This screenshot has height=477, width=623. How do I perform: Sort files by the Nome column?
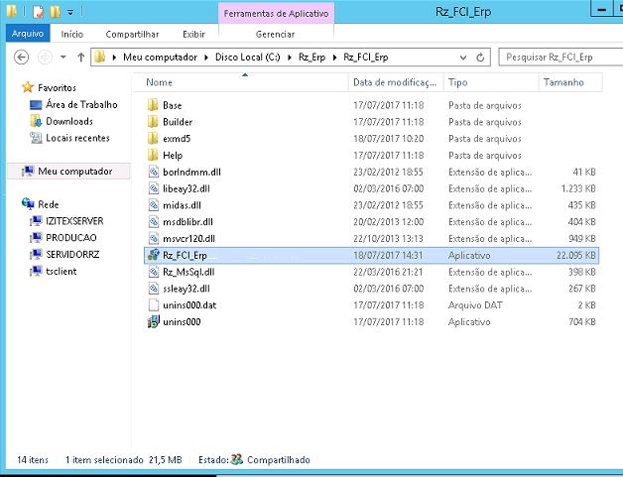tap(241, 82)
